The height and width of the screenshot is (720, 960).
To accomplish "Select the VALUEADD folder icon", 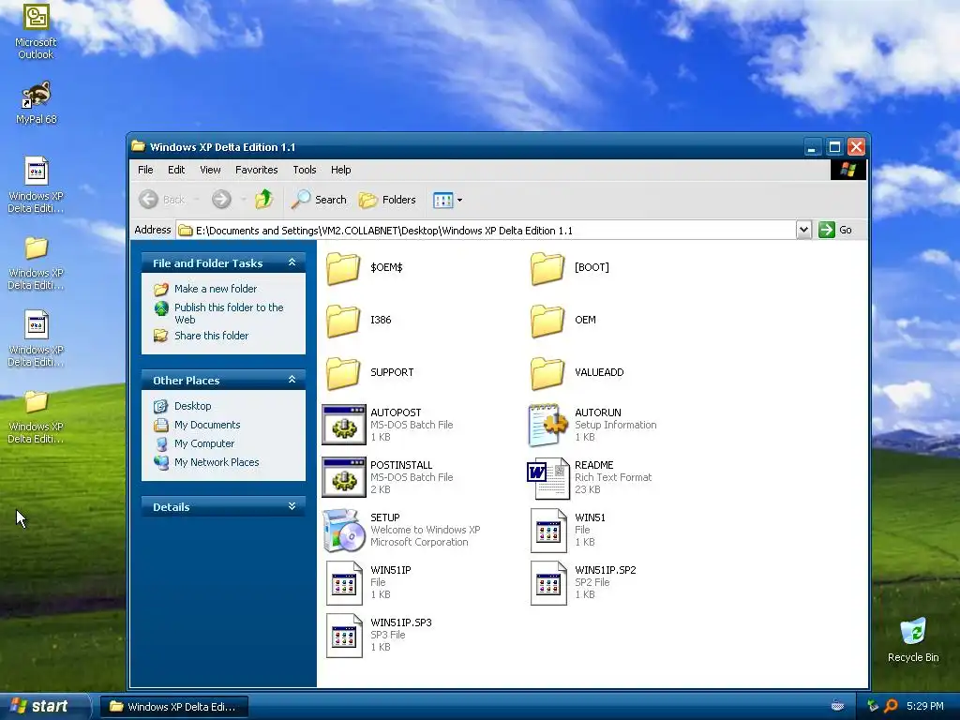I will point(547,373).
